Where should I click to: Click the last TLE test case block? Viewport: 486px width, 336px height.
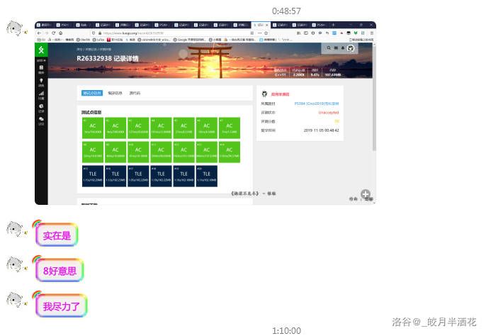(x=206, y=176)
